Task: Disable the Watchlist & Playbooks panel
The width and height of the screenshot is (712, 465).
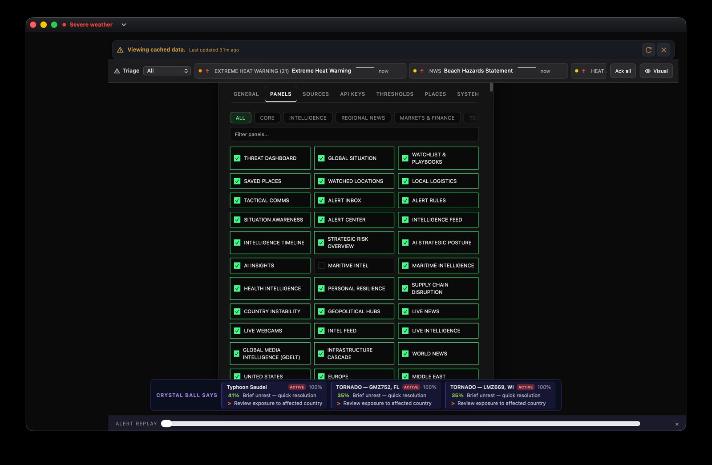Action: (405, 158)
